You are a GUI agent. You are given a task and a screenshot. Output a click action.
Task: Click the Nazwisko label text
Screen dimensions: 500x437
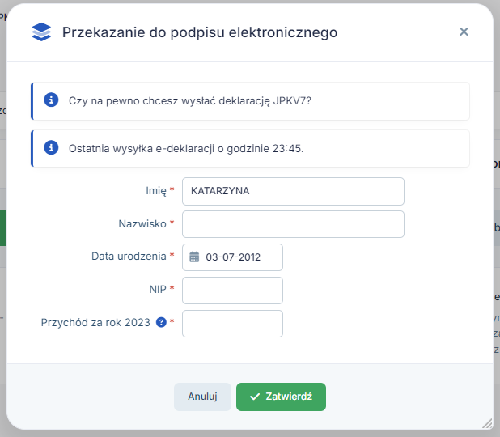(x=142, y=224)
